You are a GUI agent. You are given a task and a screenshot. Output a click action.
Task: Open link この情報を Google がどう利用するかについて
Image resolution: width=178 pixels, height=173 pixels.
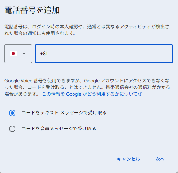tap(90, 94)
